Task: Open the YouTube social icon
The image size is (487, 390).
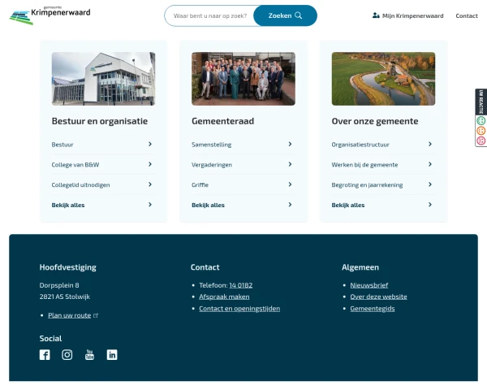Action: click(89, 354)
